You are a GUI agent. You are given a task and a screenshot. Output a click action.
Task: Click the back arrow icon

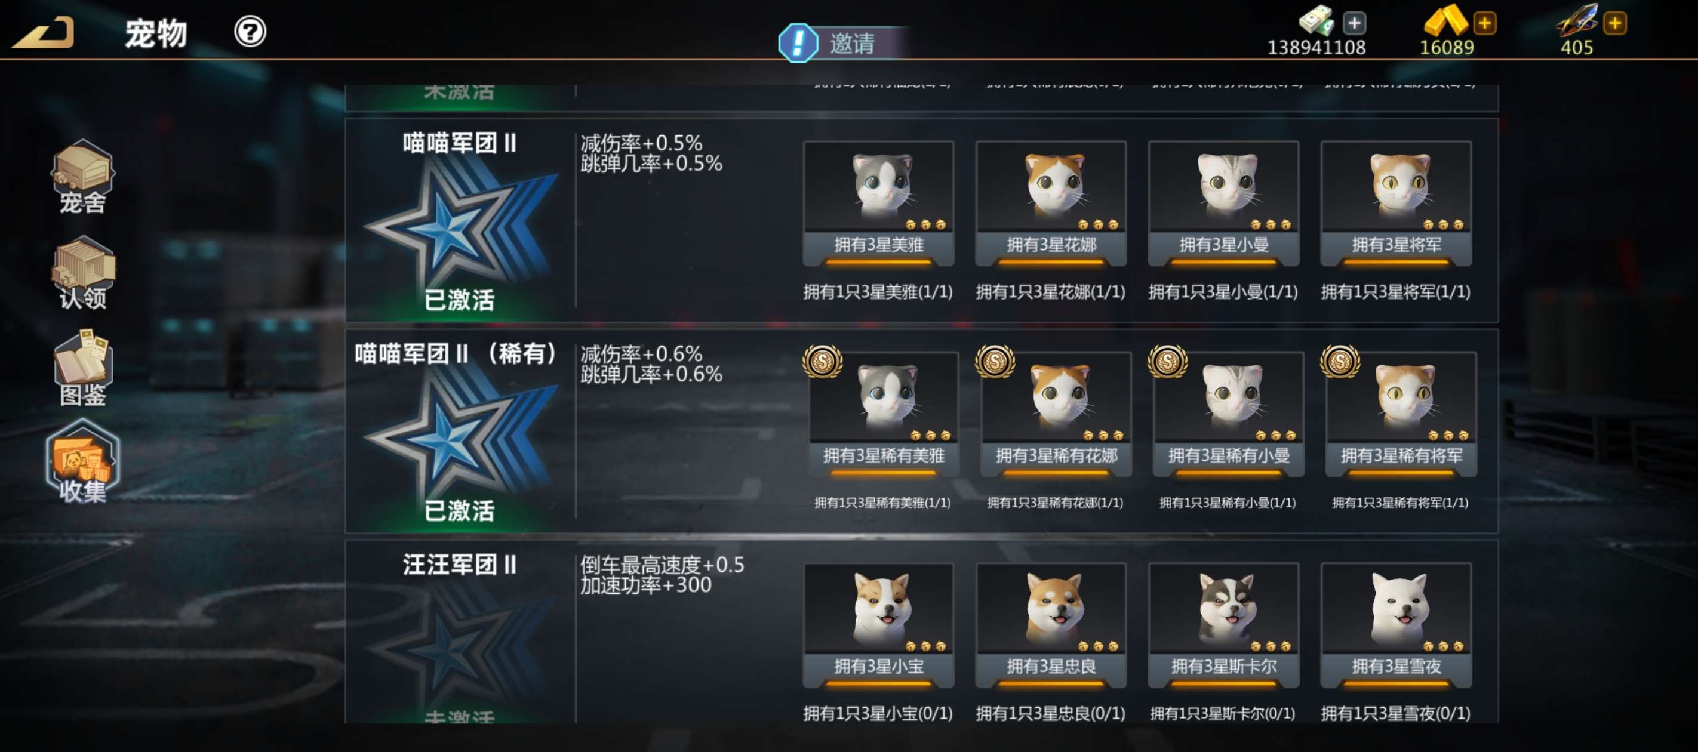[43, 32]
